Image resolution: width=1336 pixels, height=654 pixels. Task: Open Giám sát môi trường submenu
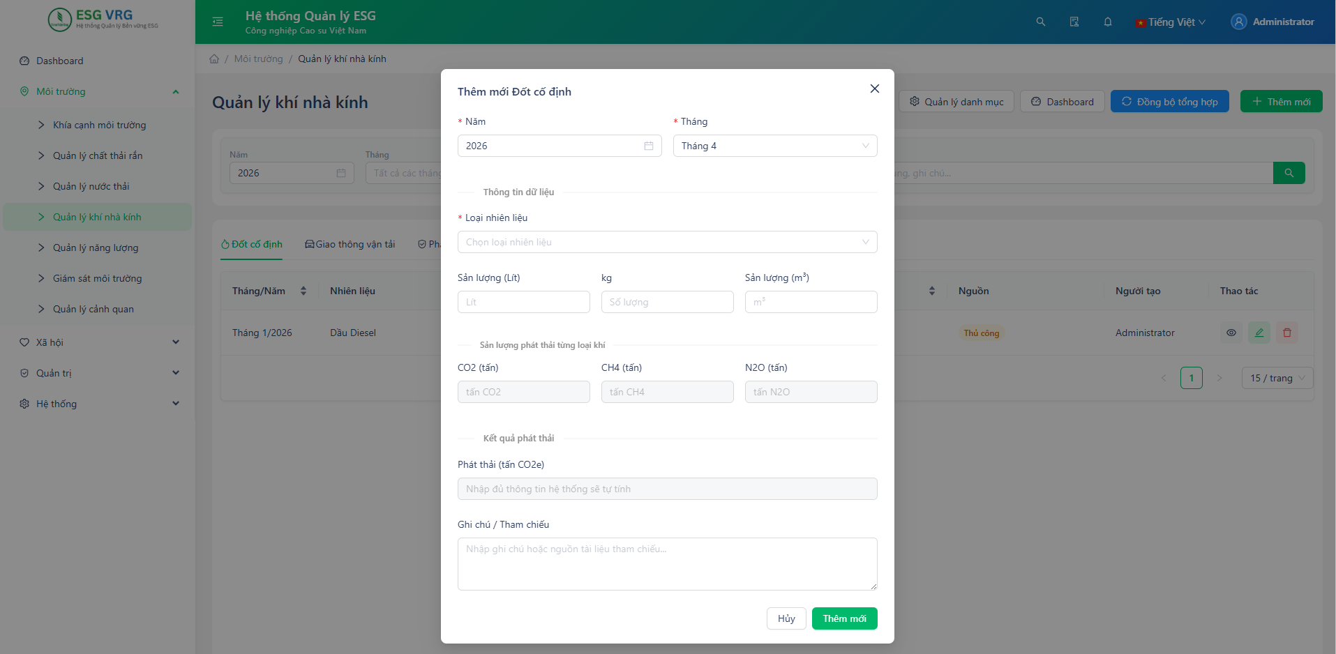click(98, 278)
